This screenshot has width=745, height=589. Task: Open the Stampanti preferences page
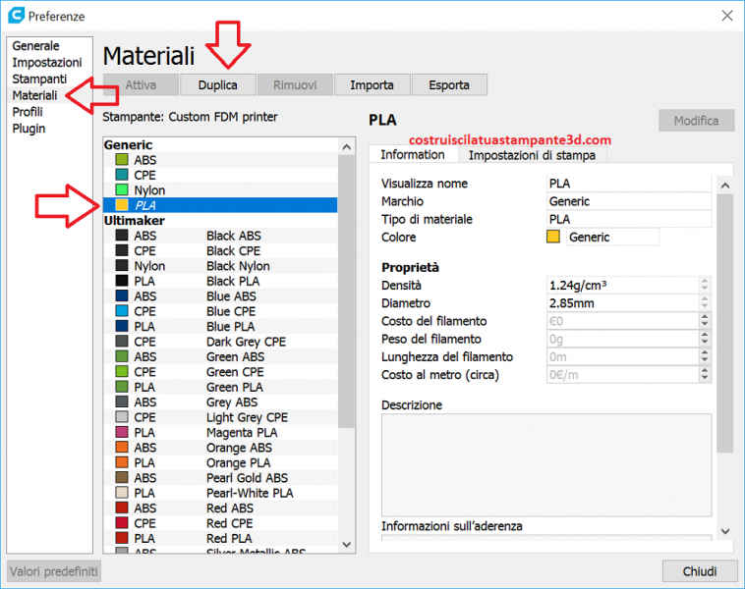(x=39, y=79)
